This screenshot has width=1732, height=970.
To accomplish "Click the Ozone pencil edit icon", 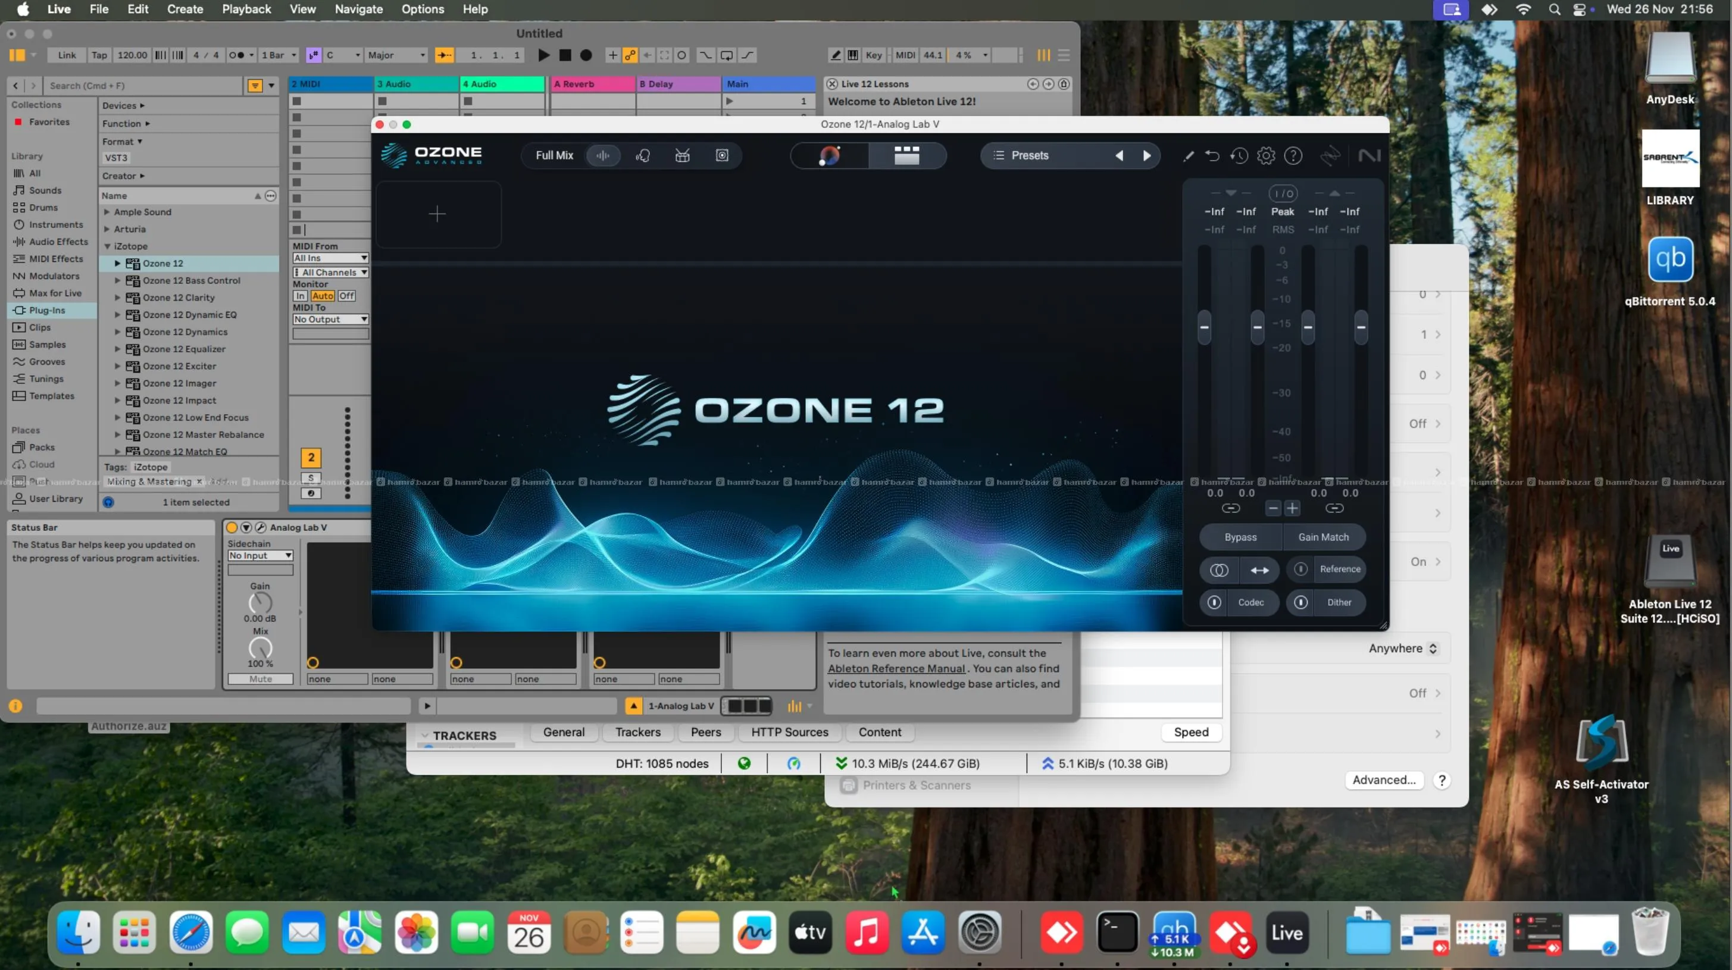I will pyautogui.click(x=1189, y=155).
